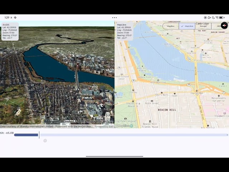Click the Cambridge Street road label
The width and height of the screenshot is (229, 172).
pos(201,112)
